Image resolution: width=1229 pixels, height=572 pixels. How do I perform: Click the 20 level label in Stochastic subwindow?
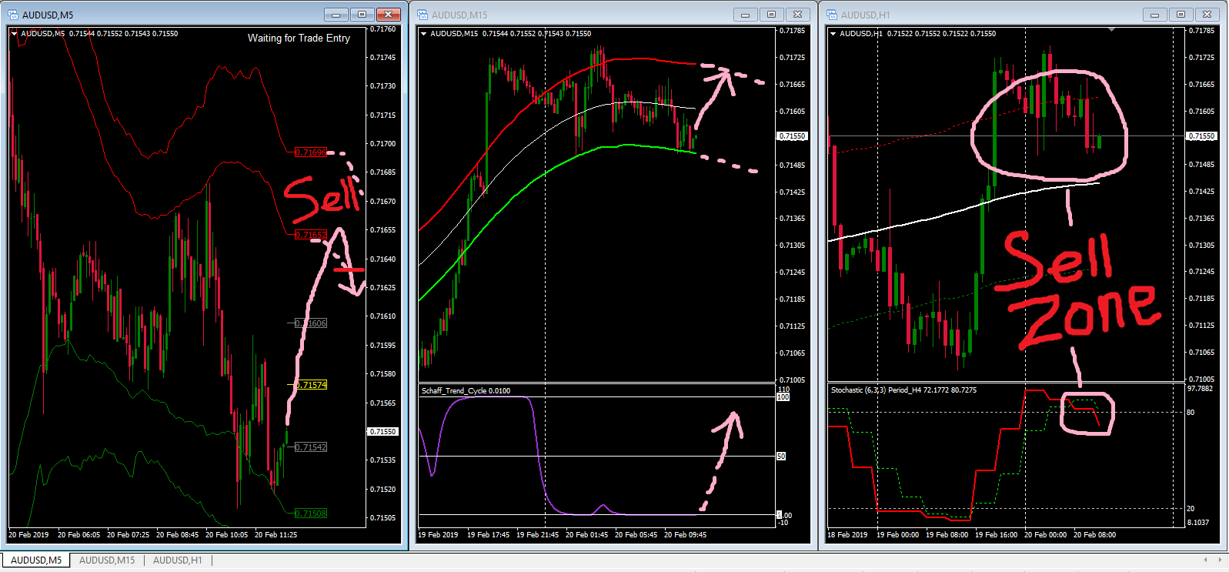tap(1191, 509)
